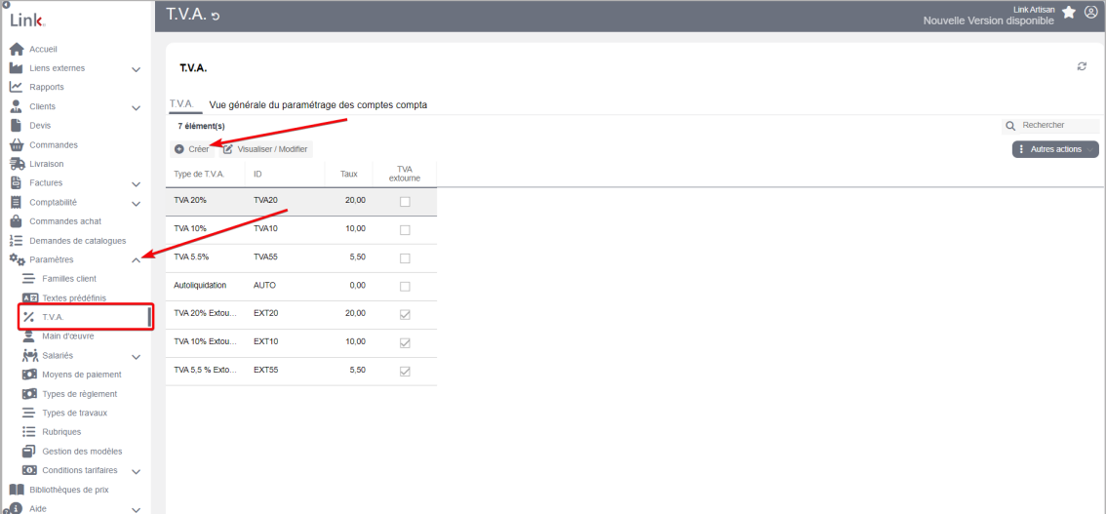
Task: Open Conditions tarifaires menu item
Action: 80,470
